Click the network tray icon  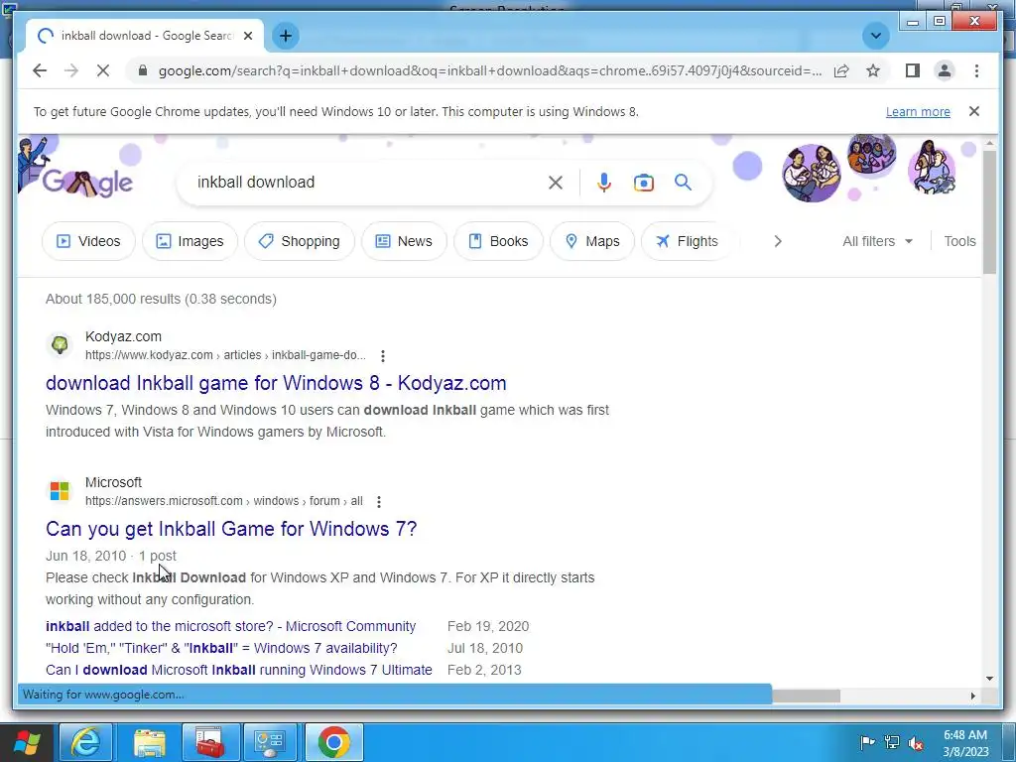(x=892, y=742)
